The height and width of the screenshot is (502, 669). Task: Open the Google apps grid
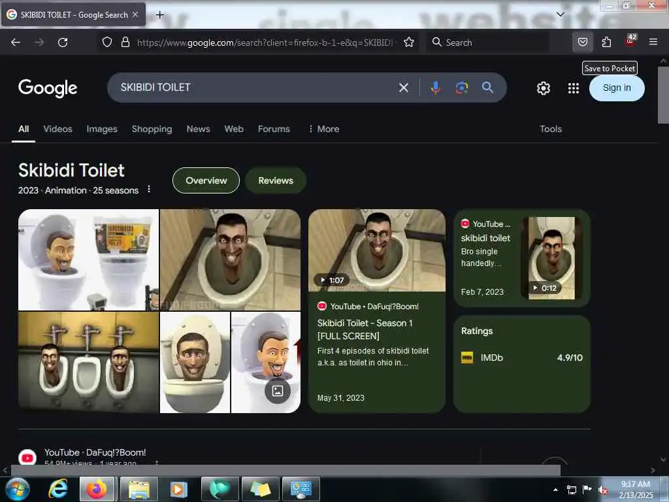pos(574,88)
